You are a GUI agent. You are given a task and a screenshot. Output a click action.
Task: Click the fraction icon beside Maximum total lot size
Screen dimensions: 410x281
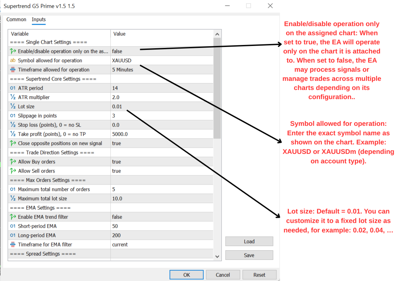click(13, 199)
